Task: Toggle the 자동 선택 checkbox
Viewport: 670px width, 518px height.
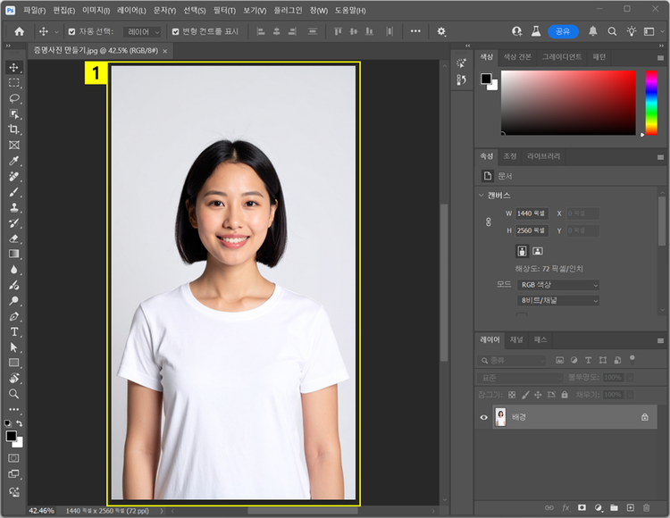Action: coord(71,31)
